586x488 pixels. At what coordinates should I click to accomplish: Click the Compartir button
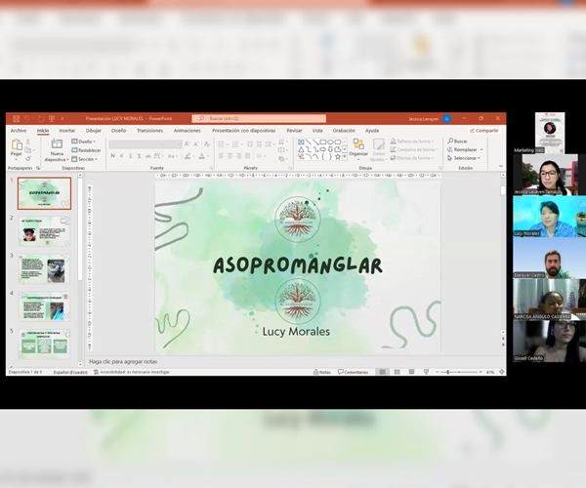coord(484,131)
